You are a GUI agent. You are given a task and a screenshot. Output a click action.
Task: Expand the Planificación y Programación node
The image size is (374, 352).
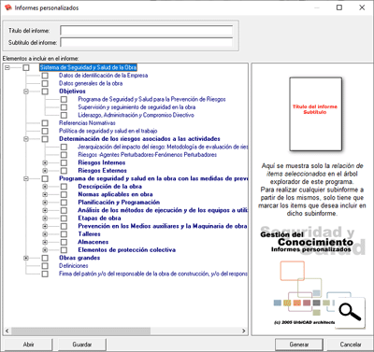[x=45, y=203]
